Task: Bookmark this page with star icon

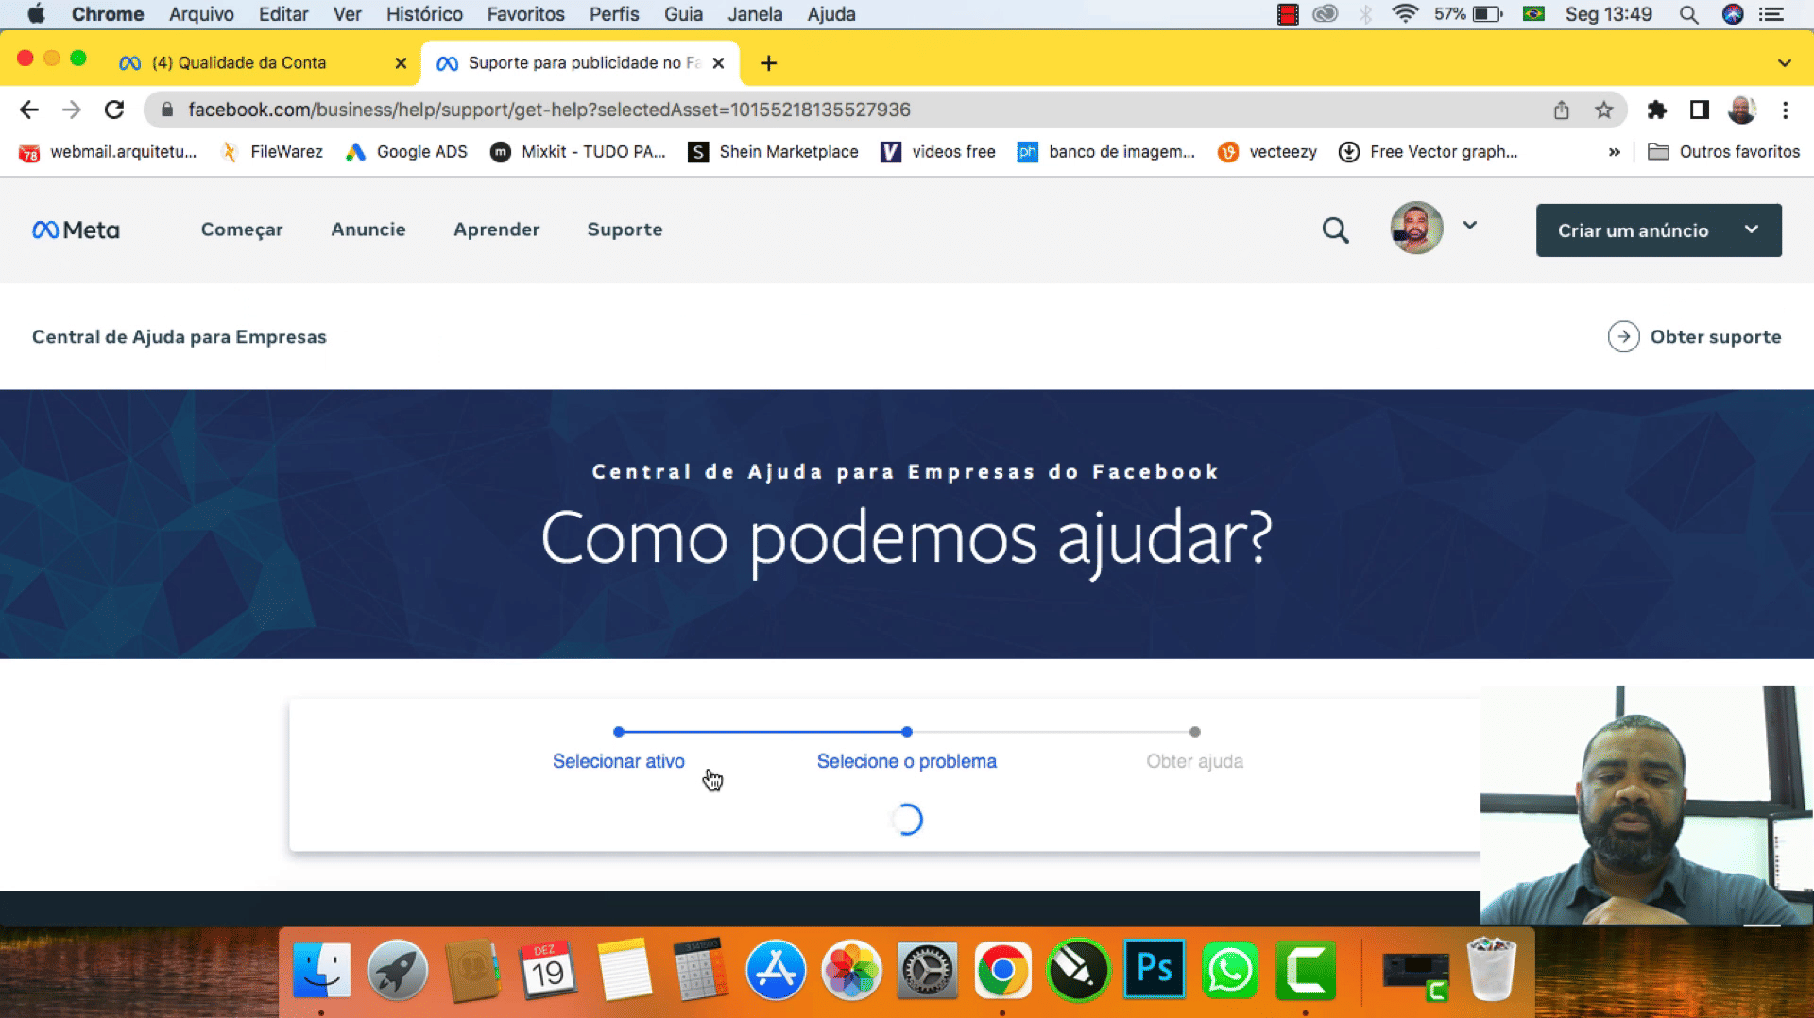Action: 1603,110
